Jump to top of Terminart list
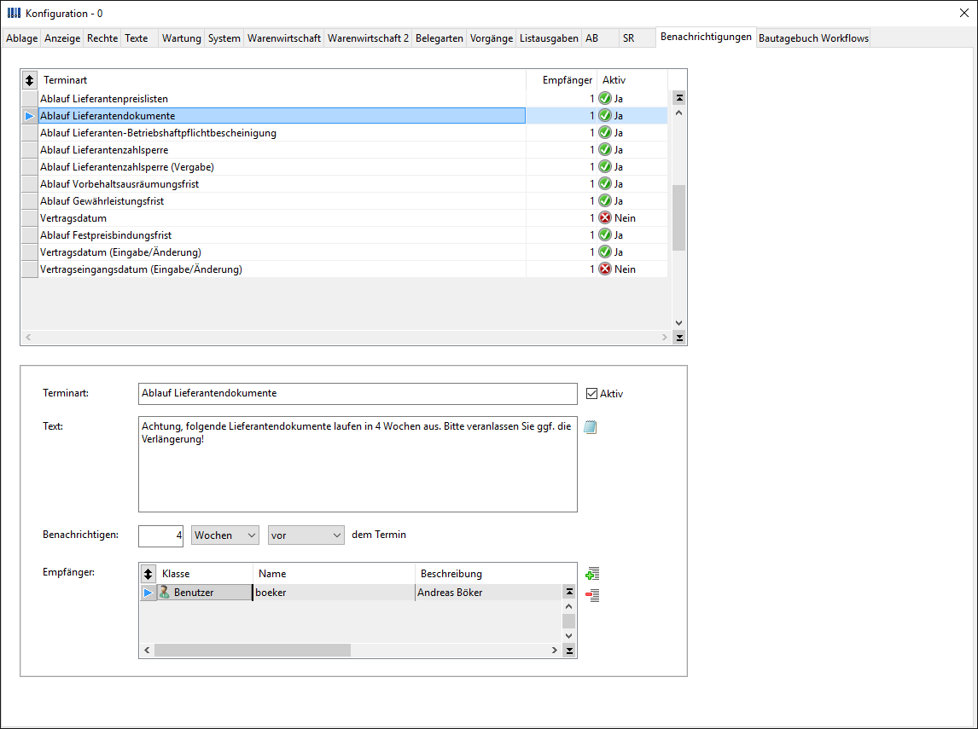978x729 pixels. (679, 98)
